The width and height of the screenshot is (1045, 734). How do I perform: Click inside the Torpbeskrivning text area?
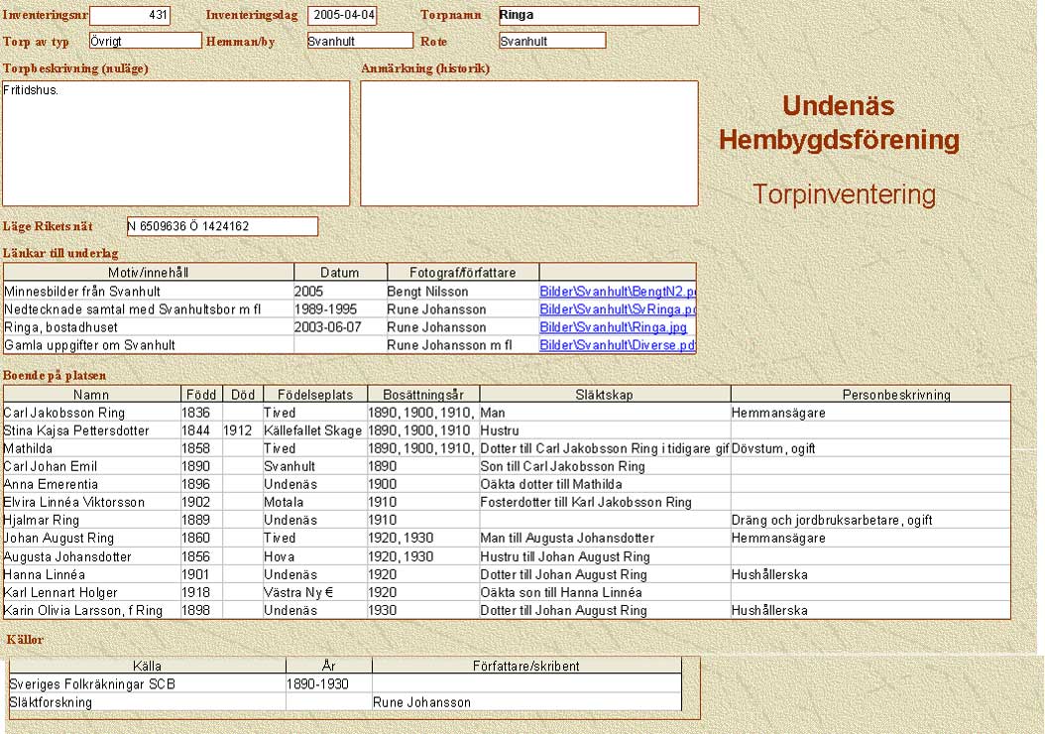point(176,143)
